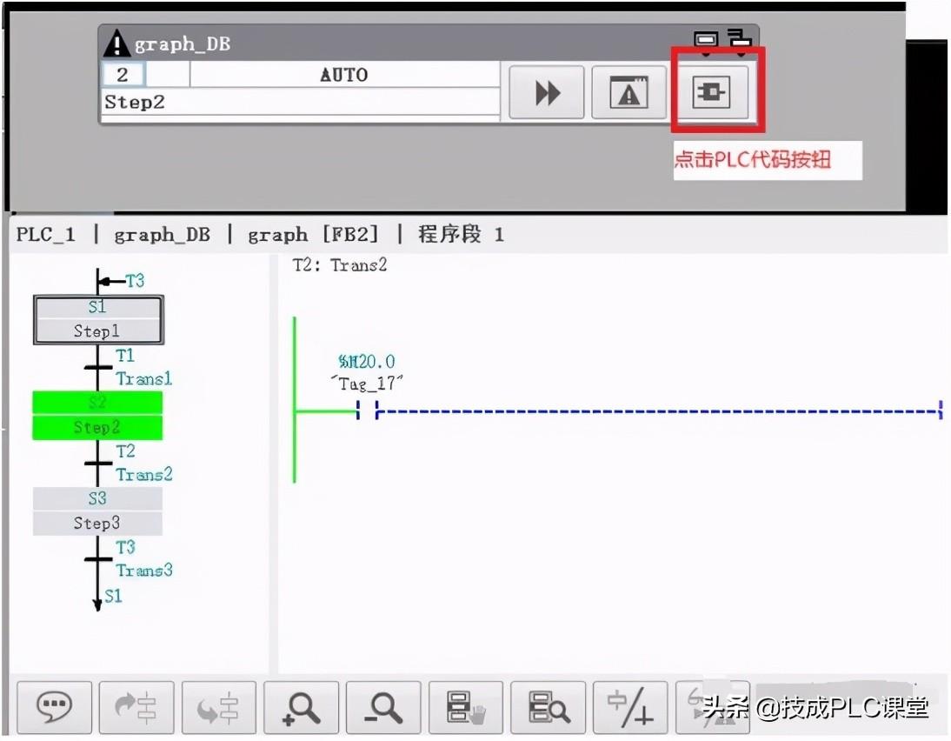951x741 pixels.
Task: Select step S3 Step3 box
Action: coord(97,511)
